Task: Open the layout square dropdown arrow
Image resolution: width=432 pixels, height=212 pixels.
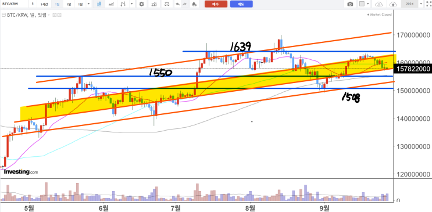Action: coord(368,4)
